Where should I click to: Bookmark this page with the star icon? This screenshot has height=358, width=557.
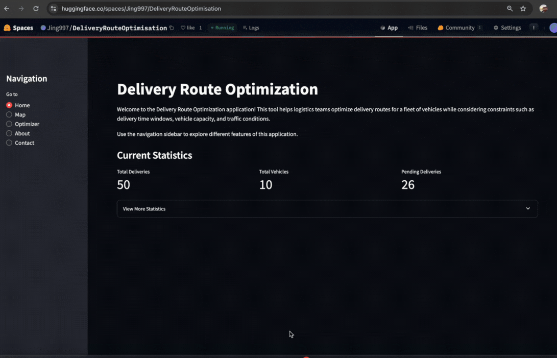(523, 9)
